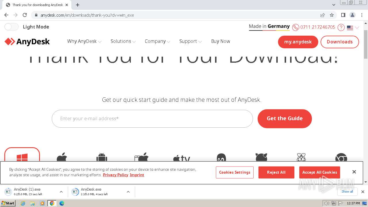
Task: Select the Android platform icon
Action: 102,157
